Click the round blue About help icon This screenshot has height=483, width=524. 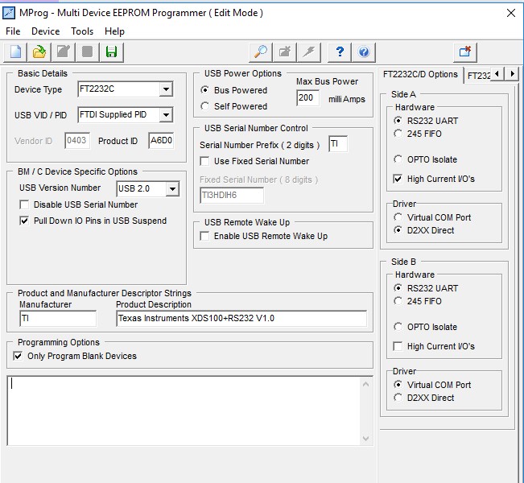(x=364, y=52)
